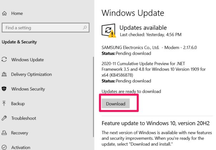Click the Backup arrow icon
This screenshot has height=150, width=216.
(x=4, y=104)
